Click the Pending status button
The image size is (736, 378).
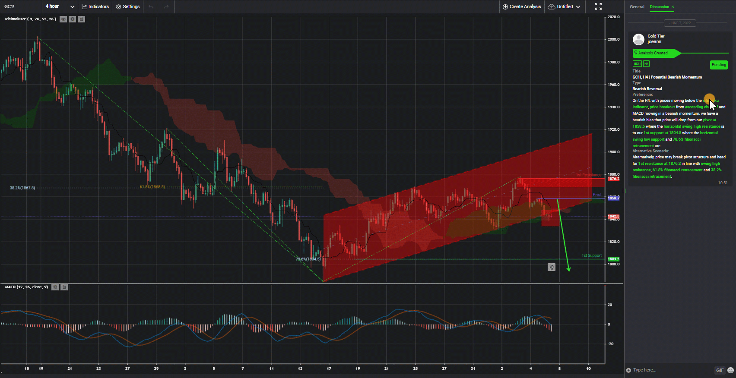click(719, 65)
